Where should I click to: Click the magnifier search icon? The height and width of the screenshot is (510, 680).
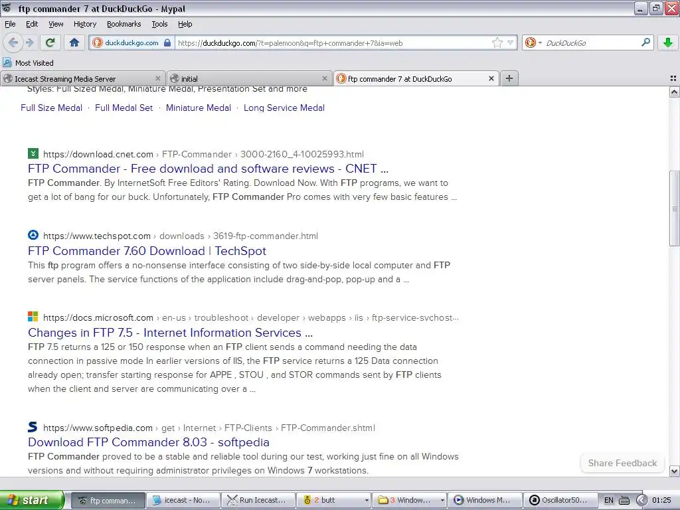(645, 42)
